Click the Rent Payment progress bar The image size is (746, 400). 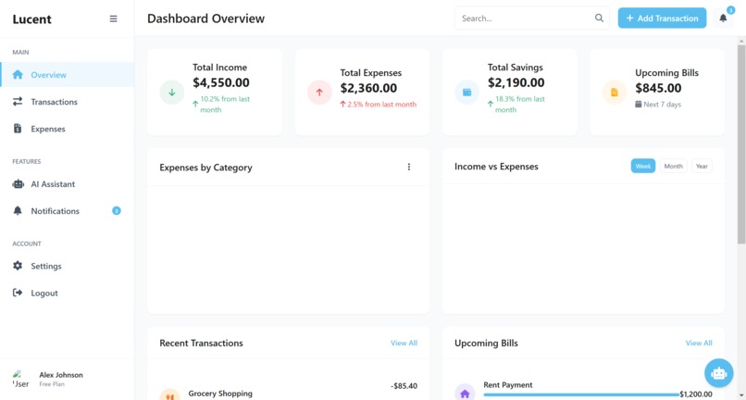[581, 394]
